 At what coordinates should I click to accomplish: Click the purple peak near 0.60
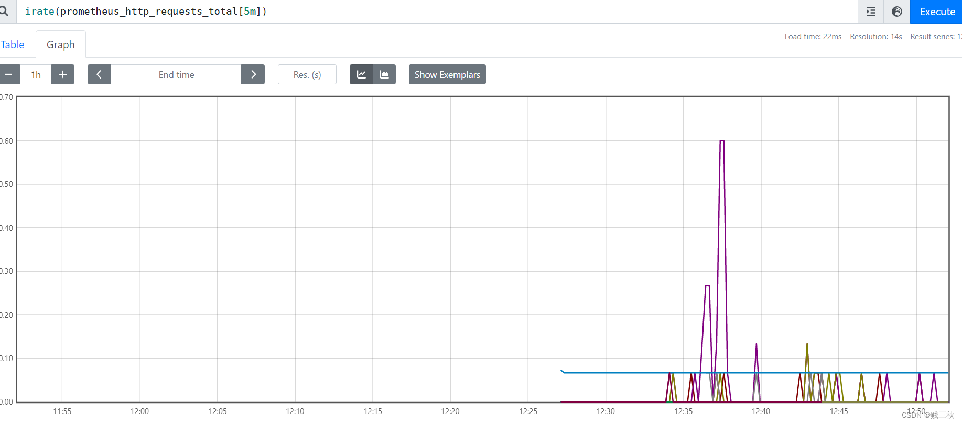pyautogui.click(x=722, y=141)
